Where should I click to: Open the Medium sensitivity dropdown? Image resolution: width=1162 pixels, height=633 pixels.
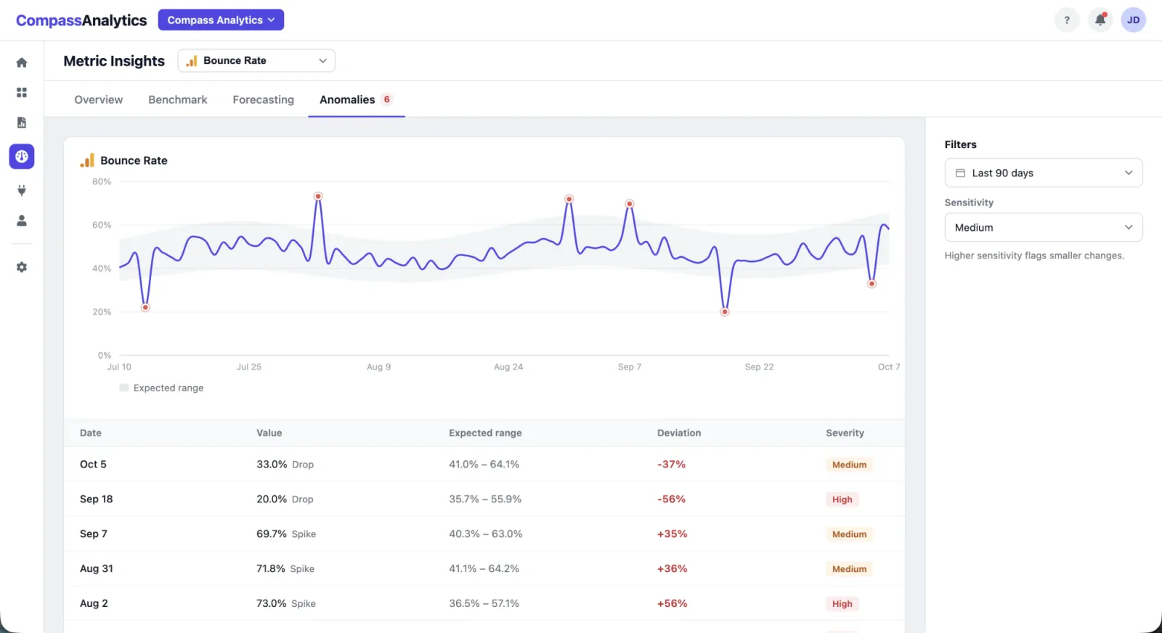pos(1044,227)
